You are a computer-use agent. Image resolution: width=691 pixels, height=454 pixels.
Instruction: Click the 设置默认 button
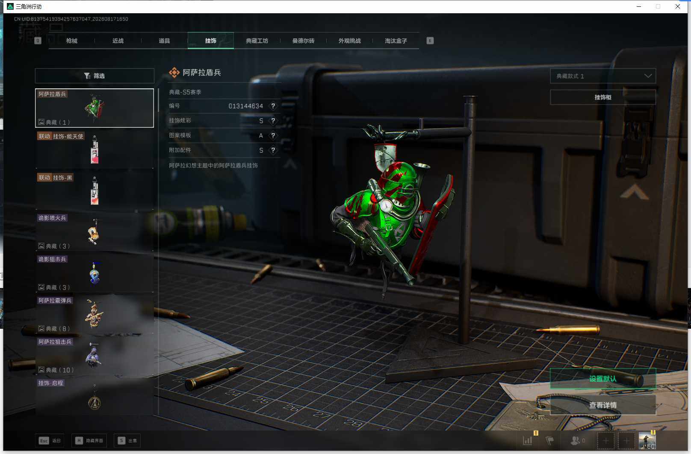point(603,379)
